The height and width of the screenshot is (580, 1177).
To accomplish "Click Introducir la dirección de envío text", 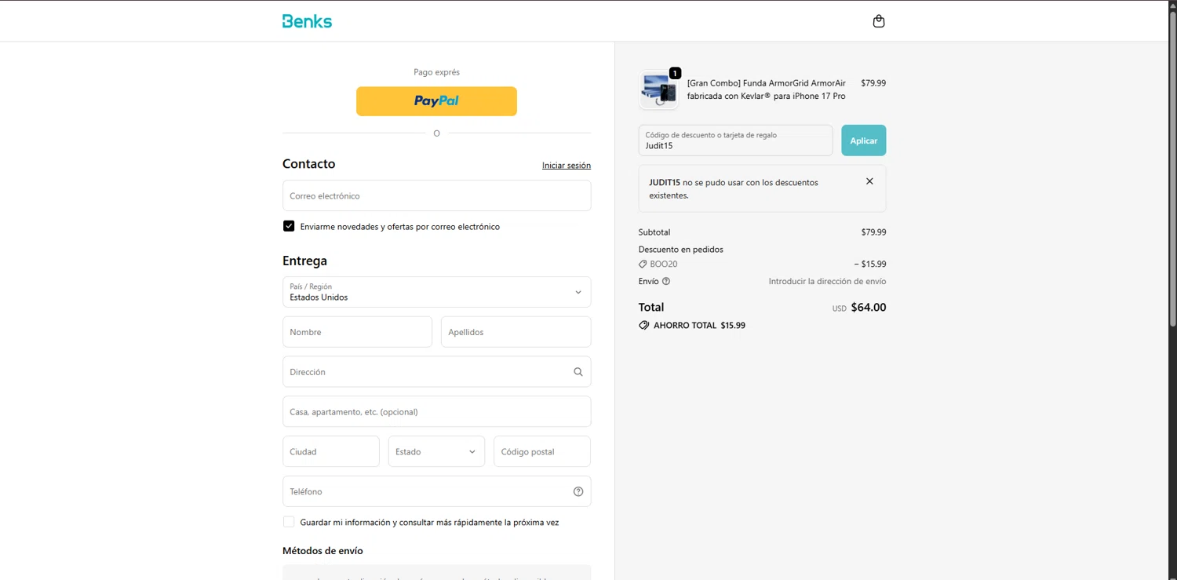I will coord(827,281).
